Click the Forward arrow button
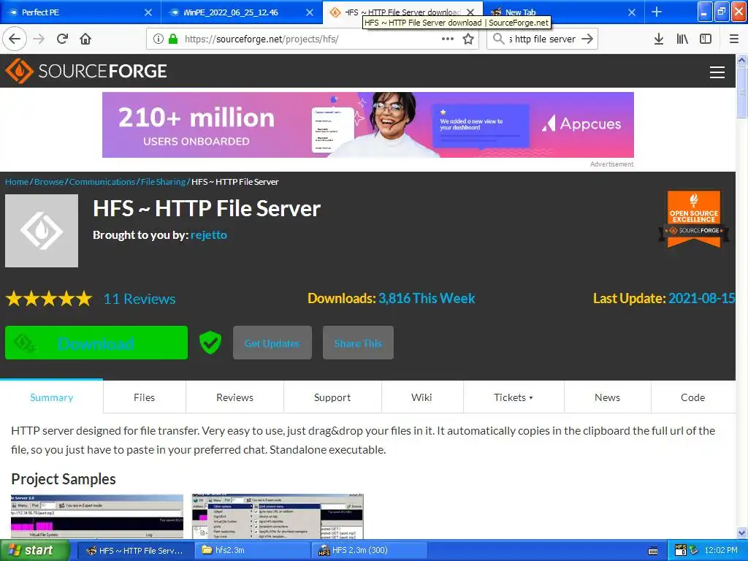Screen dimensions: 748x561 39,39
